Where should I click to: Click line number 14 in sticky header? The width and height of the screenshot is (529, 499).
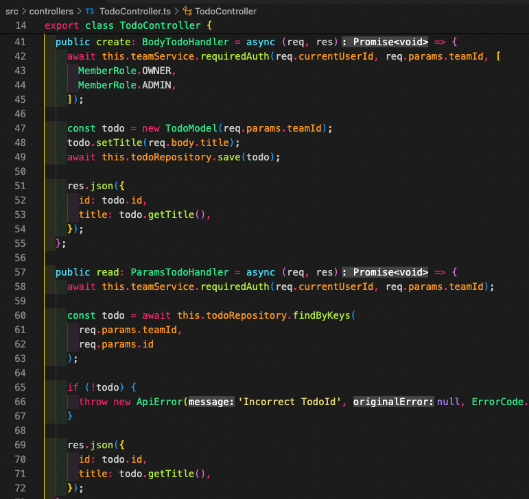click(21, 25)
